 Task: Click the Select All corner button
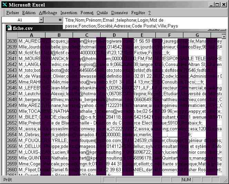pos(12,35)
